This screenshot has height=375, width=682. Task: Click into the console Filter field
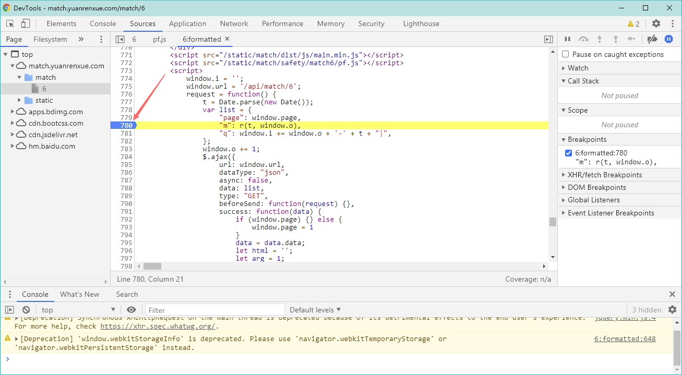[215, 310]
